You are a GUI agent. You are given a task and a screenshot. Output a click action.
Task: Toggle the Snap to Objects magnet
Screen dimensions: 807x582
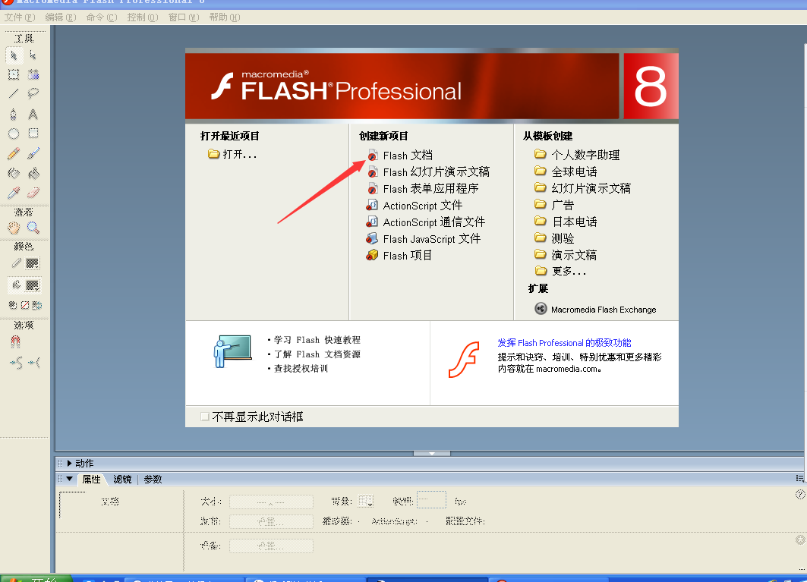click(14, 341)
